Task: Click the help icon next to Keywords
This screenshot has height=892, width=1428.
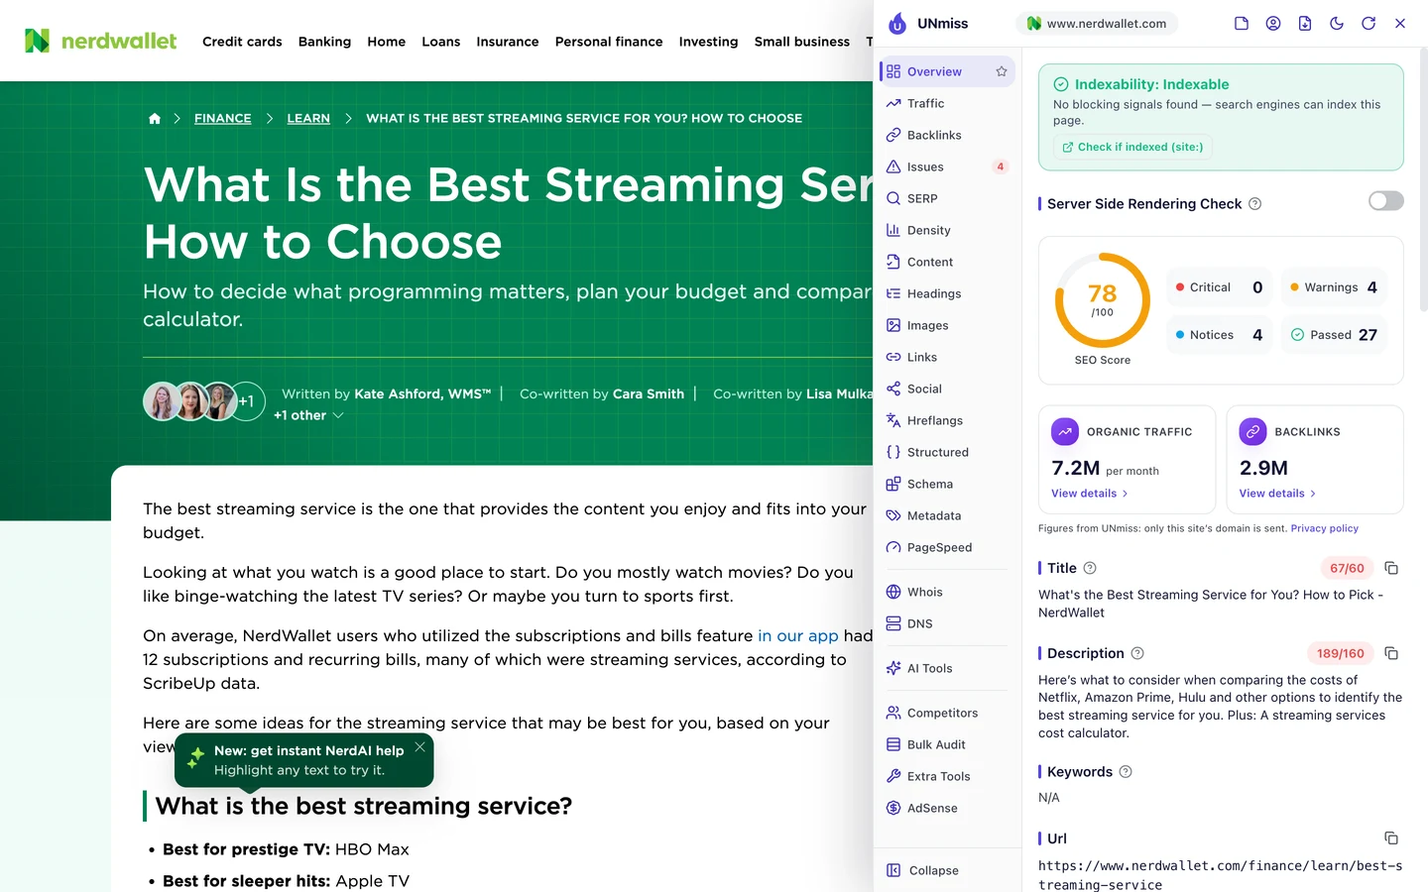Action: [x=1126, y=772]
